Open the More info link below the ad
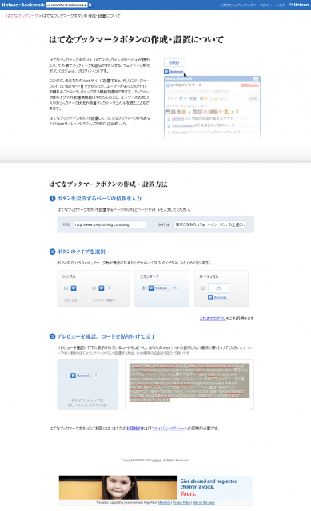The width and height of the screenshot is (311, 511). click(165, 502)
